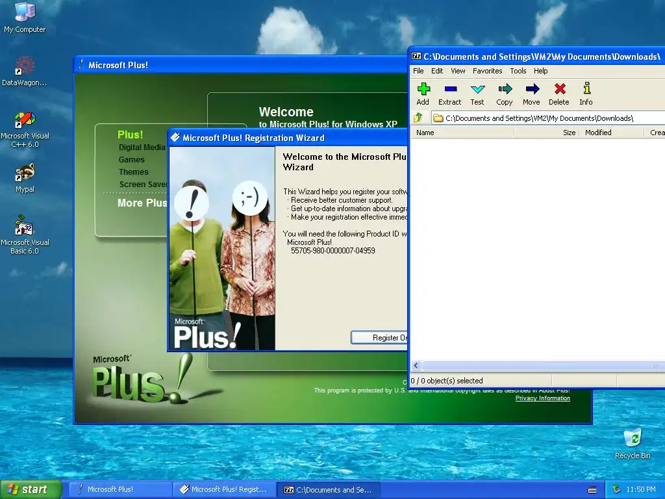The width and height of the screenshot is (665, 499).
Task: Sort 7-Zip list by Name column
Action: (462, 133)
